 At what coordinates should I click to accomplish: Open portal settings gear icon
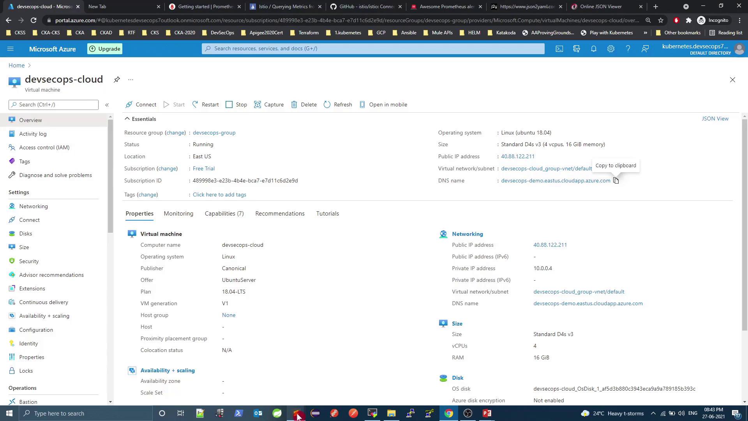point(610,49)
